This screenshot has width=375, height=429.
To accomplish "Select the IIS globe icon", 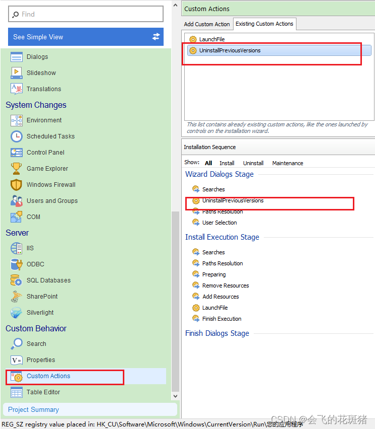I will [x=17, y=248].
